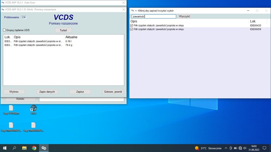Click the volume speaker tray icon
271x152 pixels.
pos(245,148)
